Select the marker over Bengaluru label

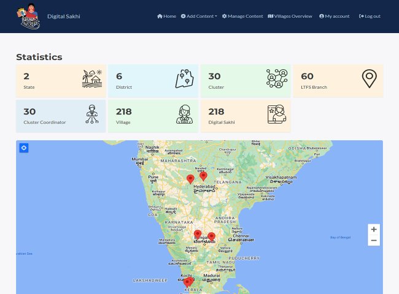198,235
